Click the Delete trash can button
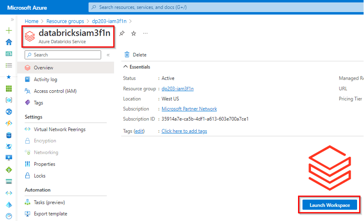This screenshot has width=364, height=221. [135, 55]
